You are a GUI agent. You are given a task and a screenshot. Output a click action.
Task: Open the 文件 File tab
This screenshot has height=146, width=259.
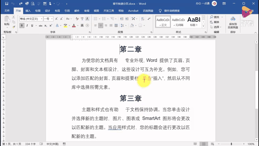[7, 11]
